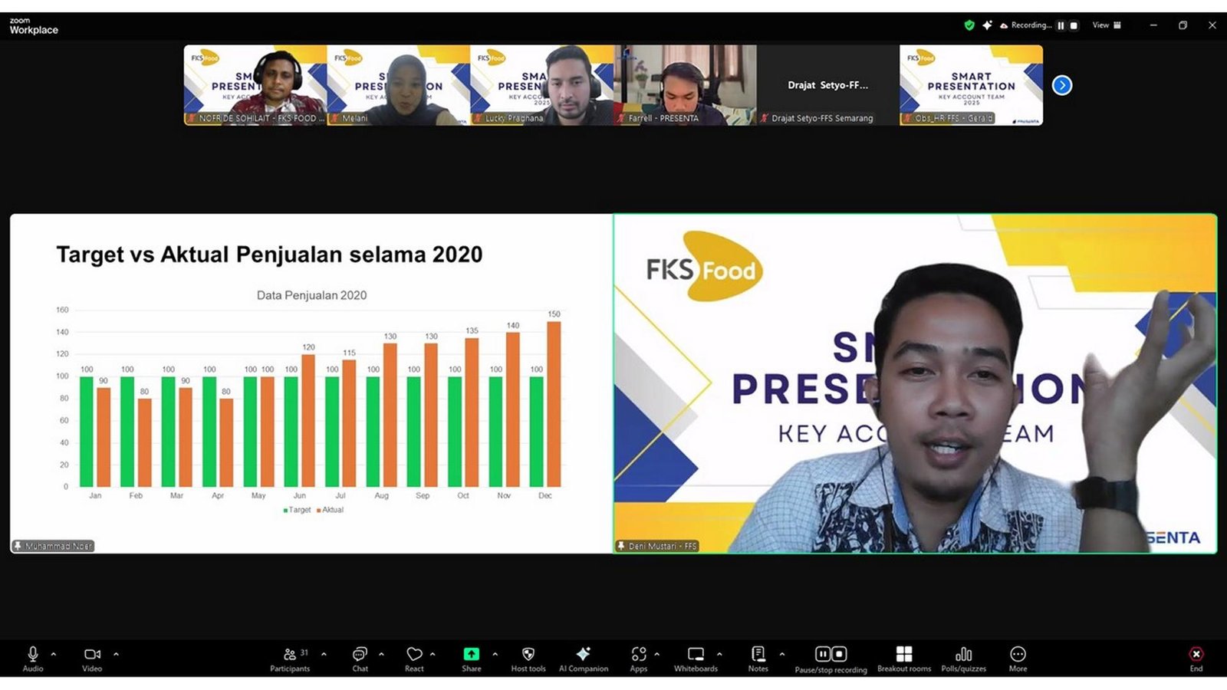1227x690 pixels.
Task: Open the Participants panel
Action: 290,658
